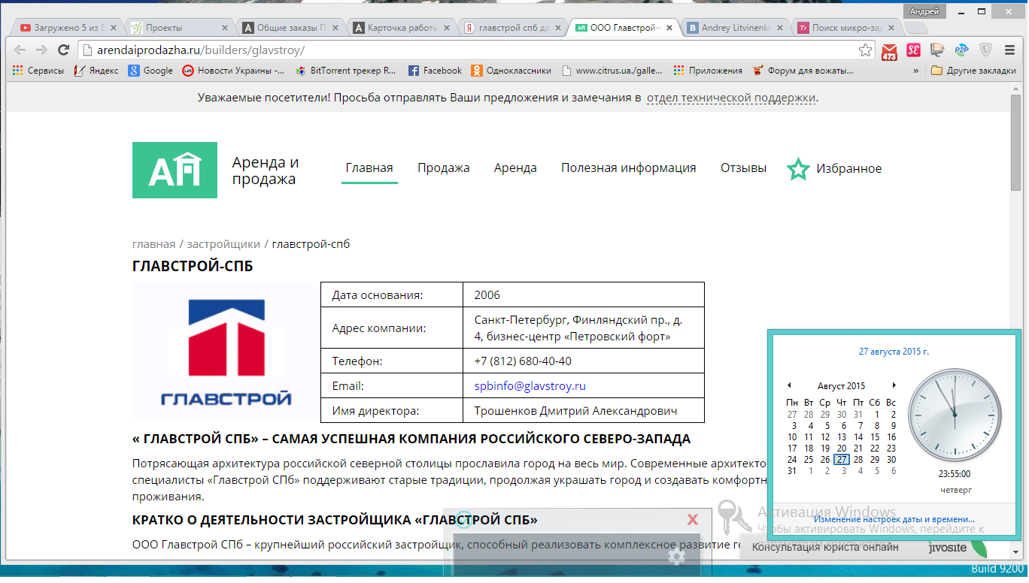Open Новости Украины bookmark
1029x583 pixels.
(x=233, y=71)
